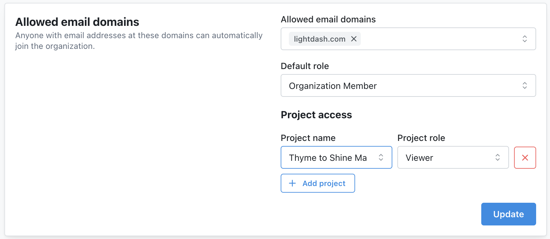Image resolution: width=550 pixels, height=239 pixels.
Task: Click the chevron arrows in Project role field
Action: coord(497,157)
